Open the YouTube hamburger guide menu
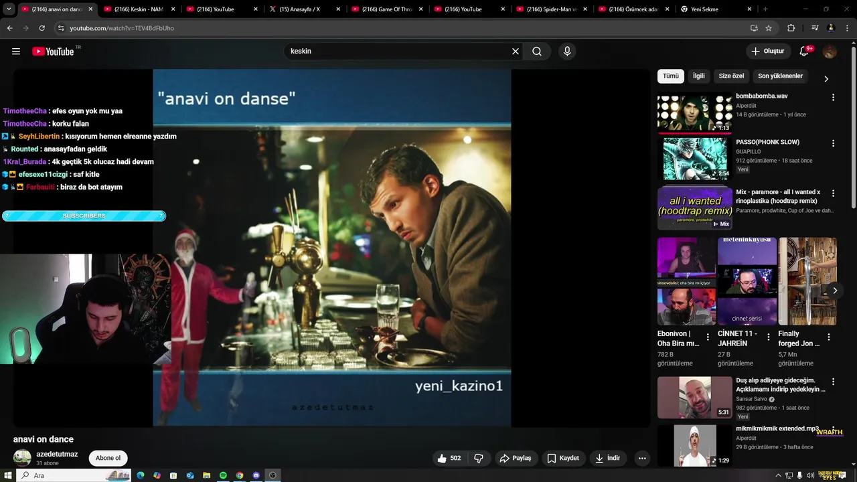Viewport: 857px width, 482px height. [16, 52]
